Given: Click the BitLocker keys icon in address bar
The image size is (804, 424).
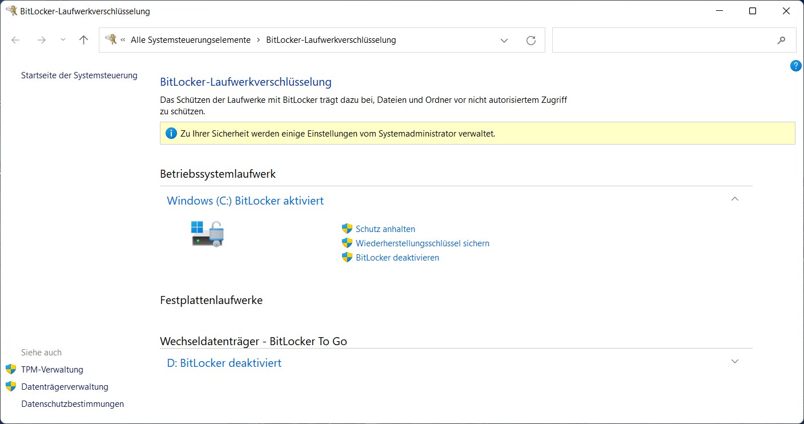Looking at the screenshot, I should point(111,40).
